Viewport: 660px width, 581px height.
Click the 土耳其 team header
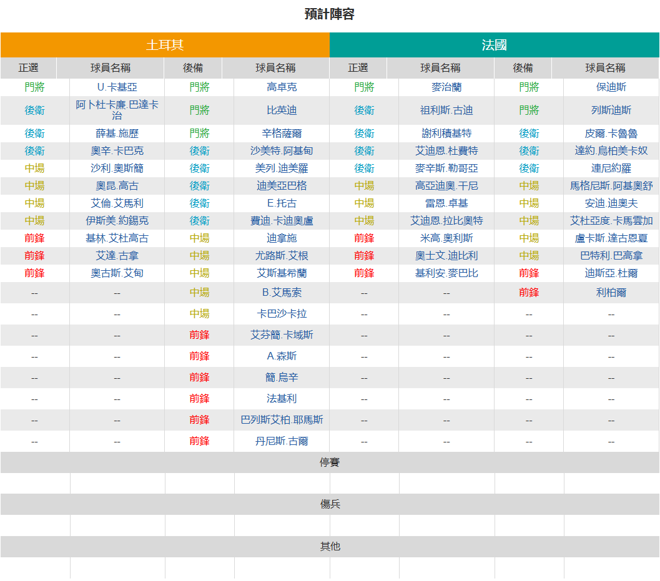point(165,45)
